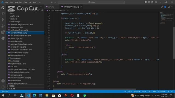Open the Accounts menu icon
This screenshot has width=175, height=98.
3,81
